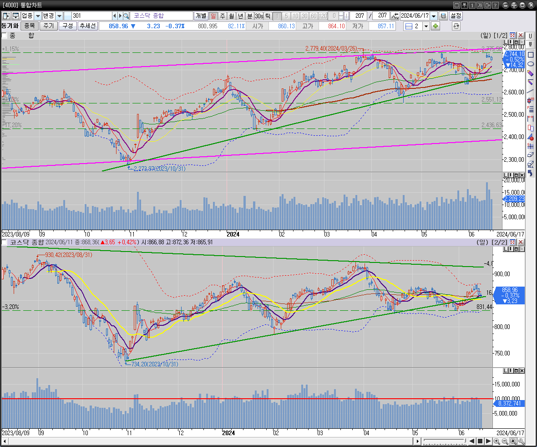Click the previous item left arrow beside 301
This screenshot has width=537, height=447.
[114, 16]
